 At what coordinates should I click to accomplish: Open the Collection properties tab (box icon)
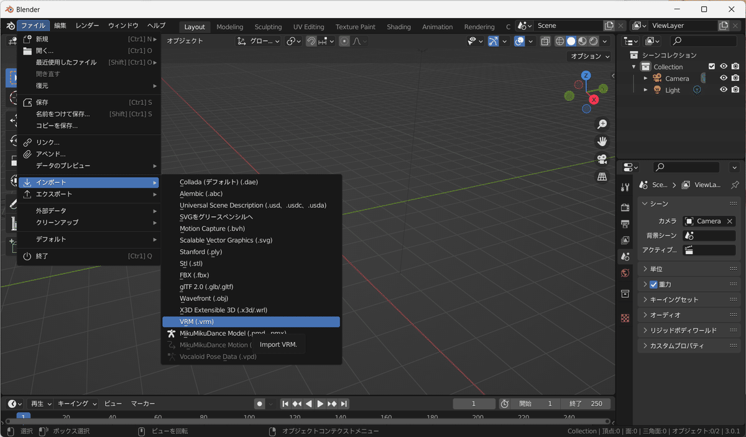coord(625,293)
